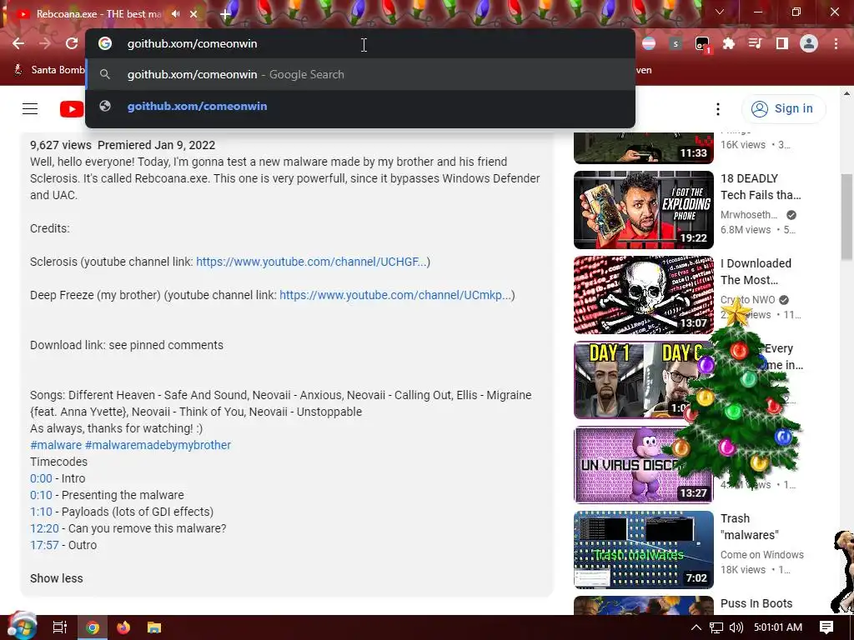This screenshot has height=640, width=854.
Task: Open the Chrome profile avatar
Action: (x=809, y=43)
